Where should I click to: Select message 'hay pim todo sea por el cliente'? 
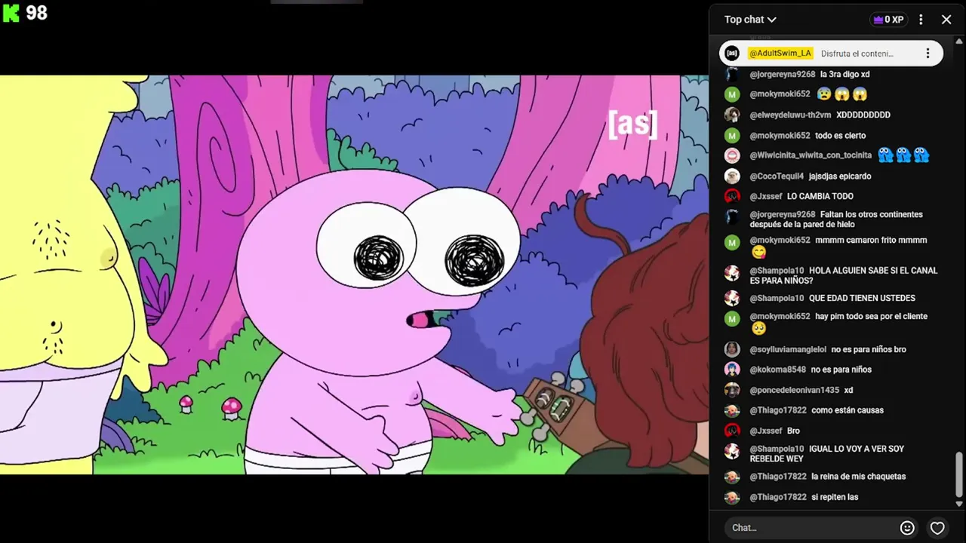pos(872,316)
